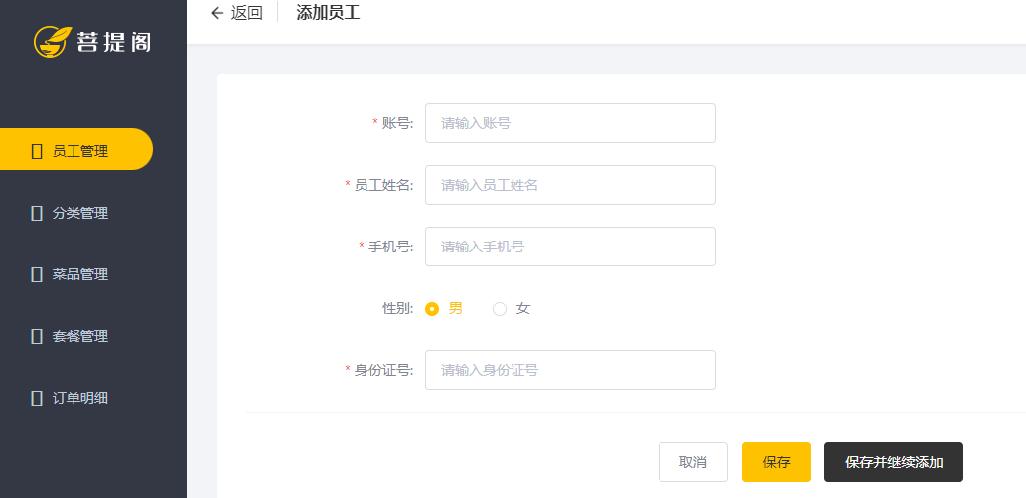Click the 菜品管理 sidebar icon

point(37,274)
